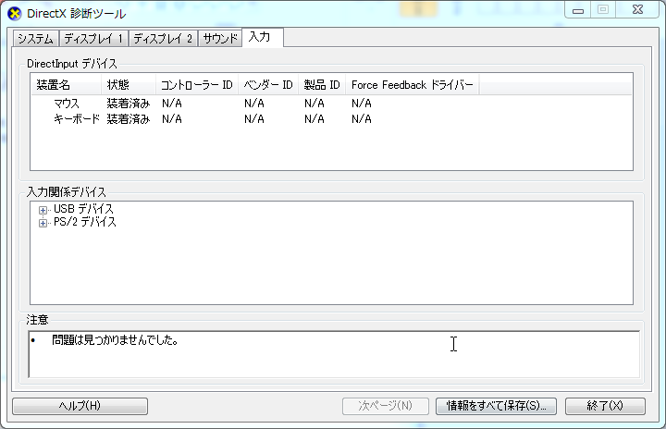Switch to the システム tab
Image resolution: width=666 pixels, height=429 pixels.
[x=36, y=39]
